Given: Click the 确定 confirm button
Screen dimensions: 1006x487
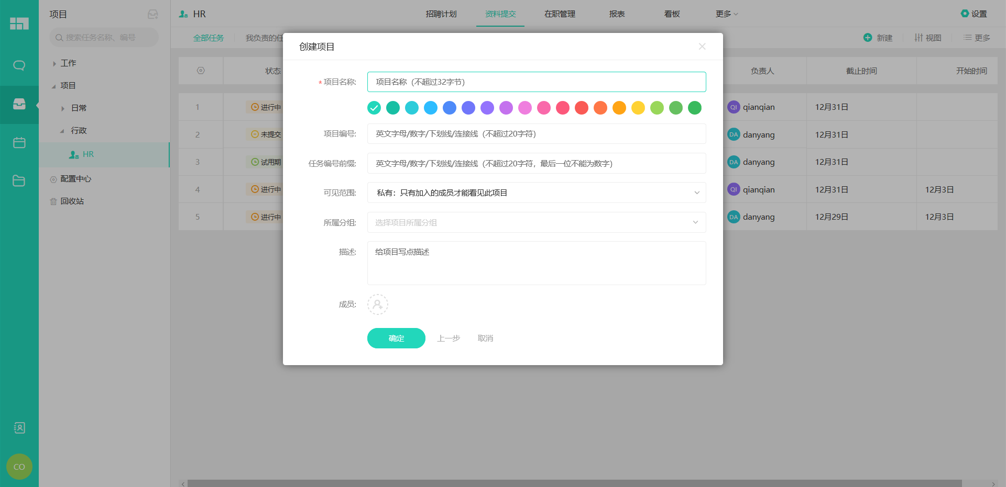Looking at the screenshot, I should [396, 338].
